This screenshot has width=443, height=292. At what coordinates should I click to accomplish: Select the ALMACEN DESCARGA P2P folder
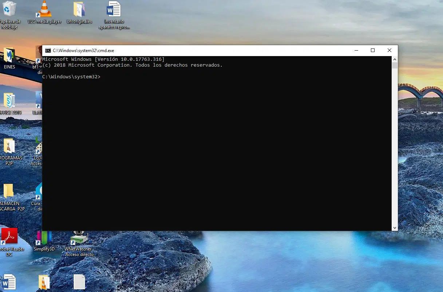tap(9, 192)
